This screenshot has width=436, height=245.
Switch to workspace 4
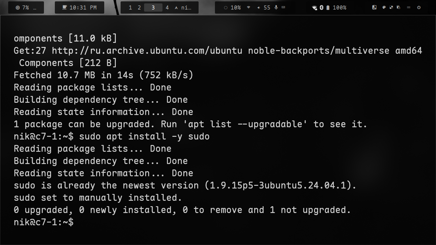(x=167, y=7)
